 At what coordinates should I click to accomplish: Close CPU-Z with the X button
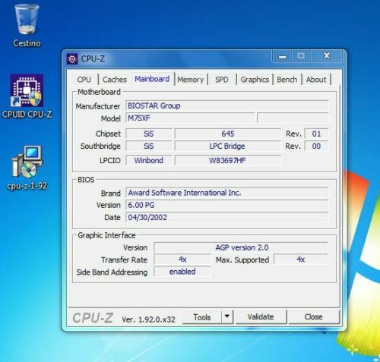point(327,56)
